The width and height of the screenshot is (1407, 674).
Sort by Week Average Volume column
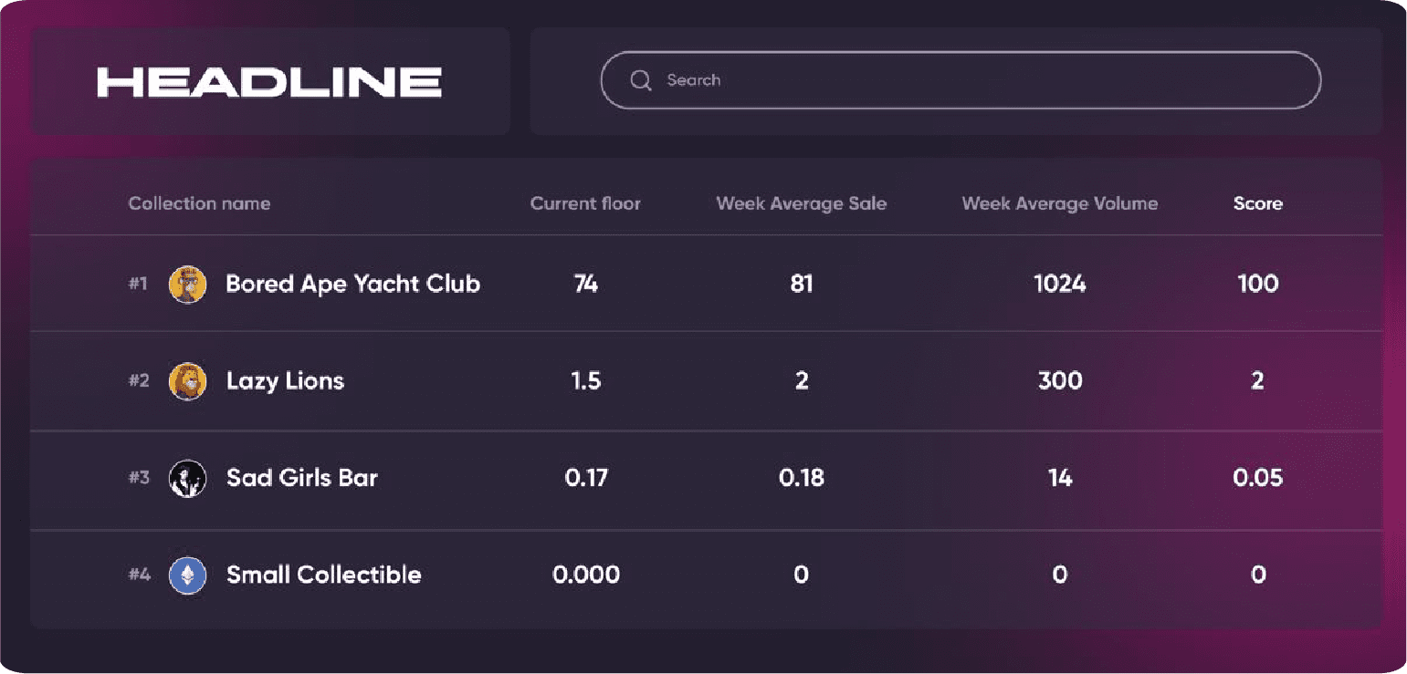click(1060, 203)
